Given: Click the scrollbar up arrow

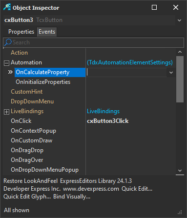Looking at the screenshot, I should (x=180, y=52).
